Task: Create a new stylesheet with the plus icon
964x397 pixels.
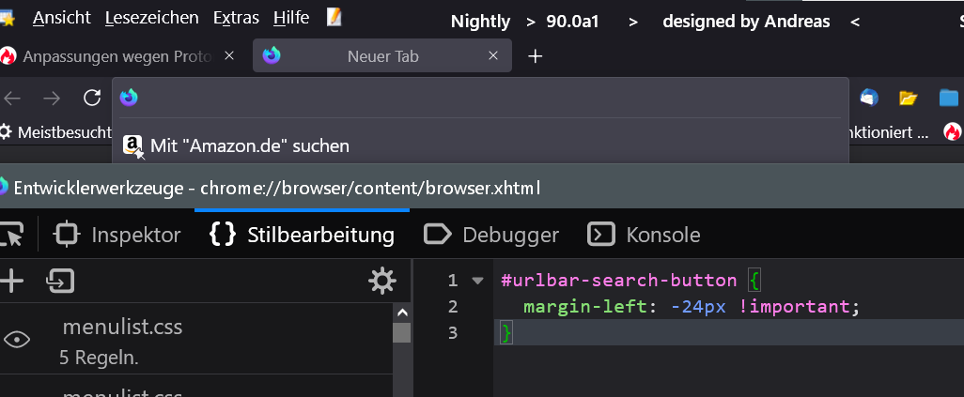Action: pyautogui.click(x=12, y=281)
